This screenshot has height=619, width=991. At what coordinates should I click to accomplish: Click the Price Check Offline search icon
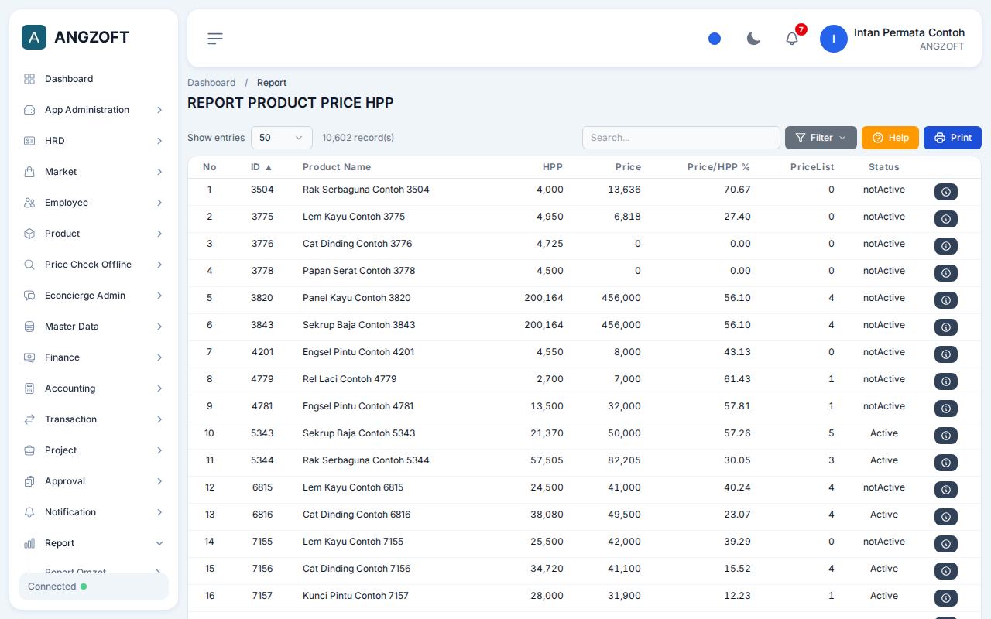(29, 265)
